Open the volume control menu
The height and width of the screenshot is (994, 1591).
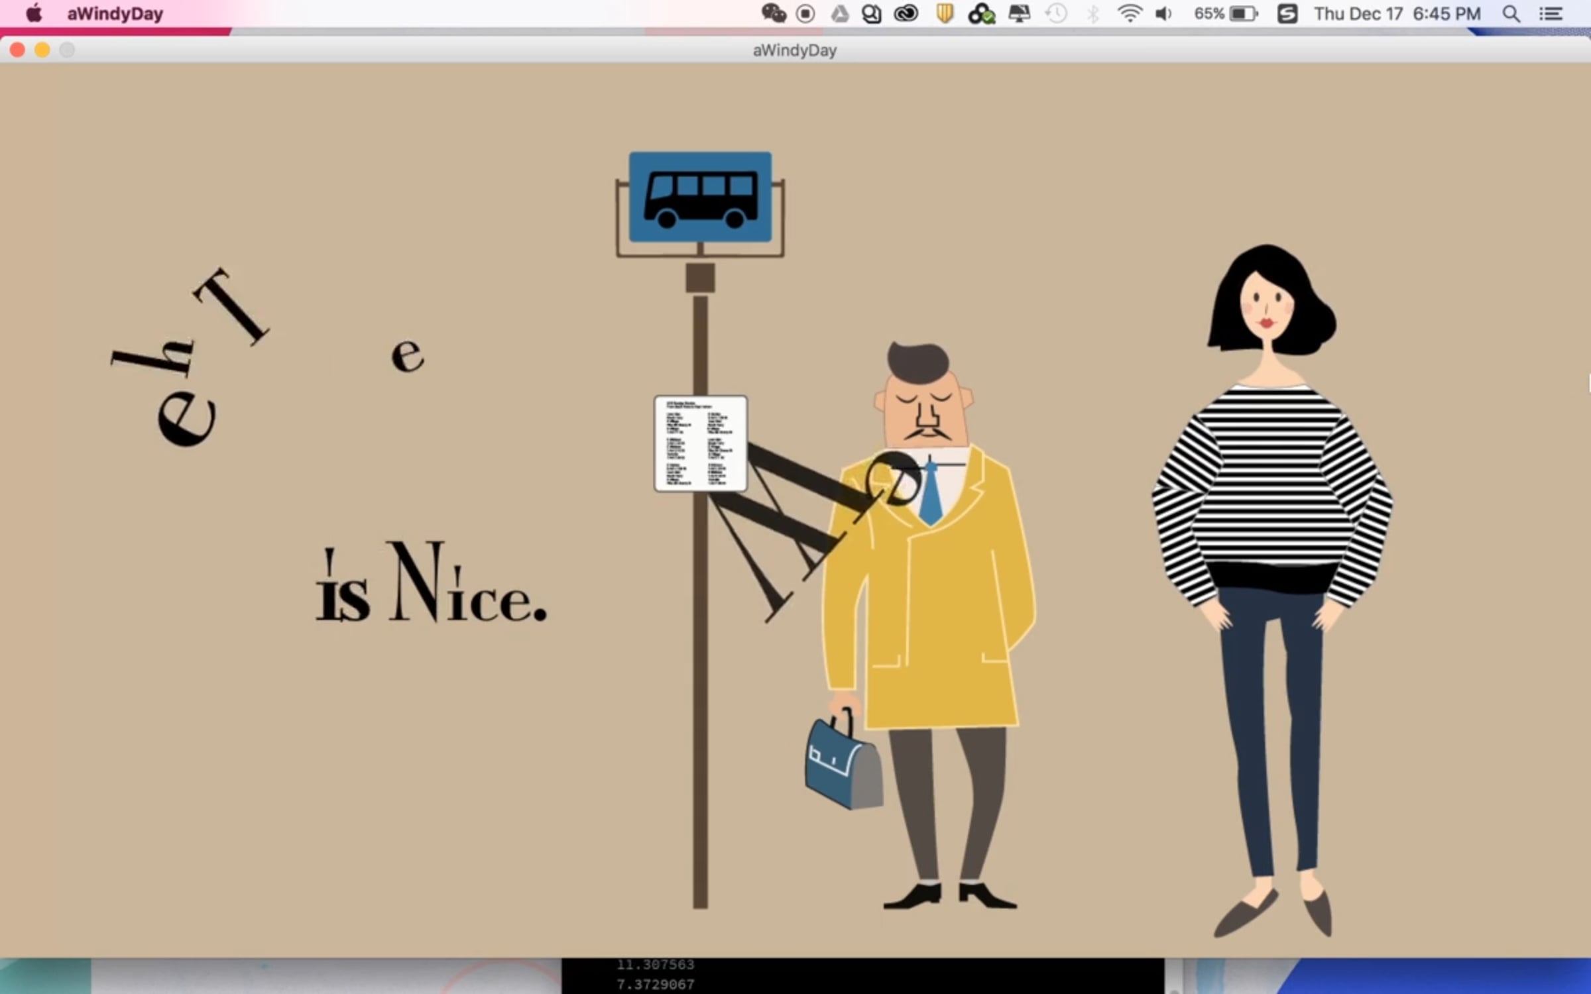(1163, 13)
